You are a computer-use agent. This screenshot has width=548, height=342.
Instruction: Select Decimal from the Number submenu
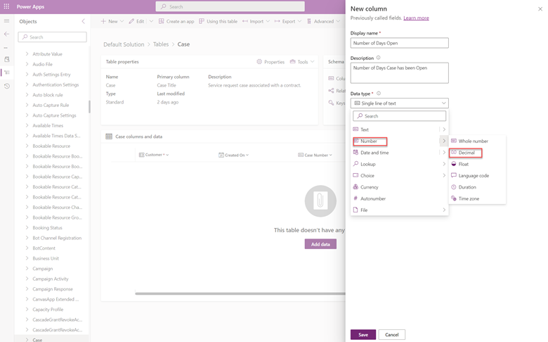click(x=467, y=153)
